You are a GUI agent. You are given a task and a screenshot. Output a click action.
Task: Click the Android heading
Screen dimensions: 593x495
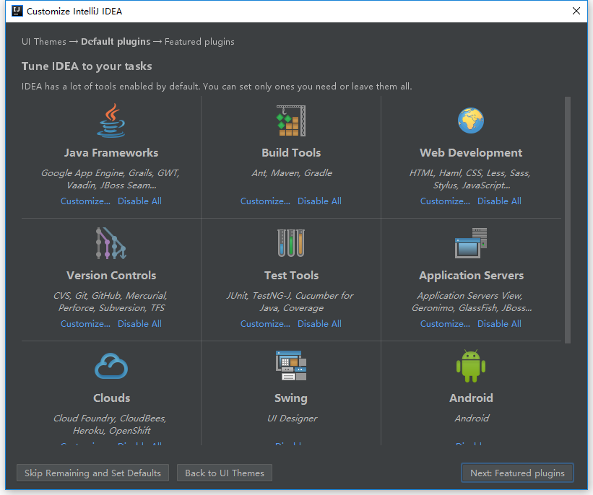tap(471, 398)
